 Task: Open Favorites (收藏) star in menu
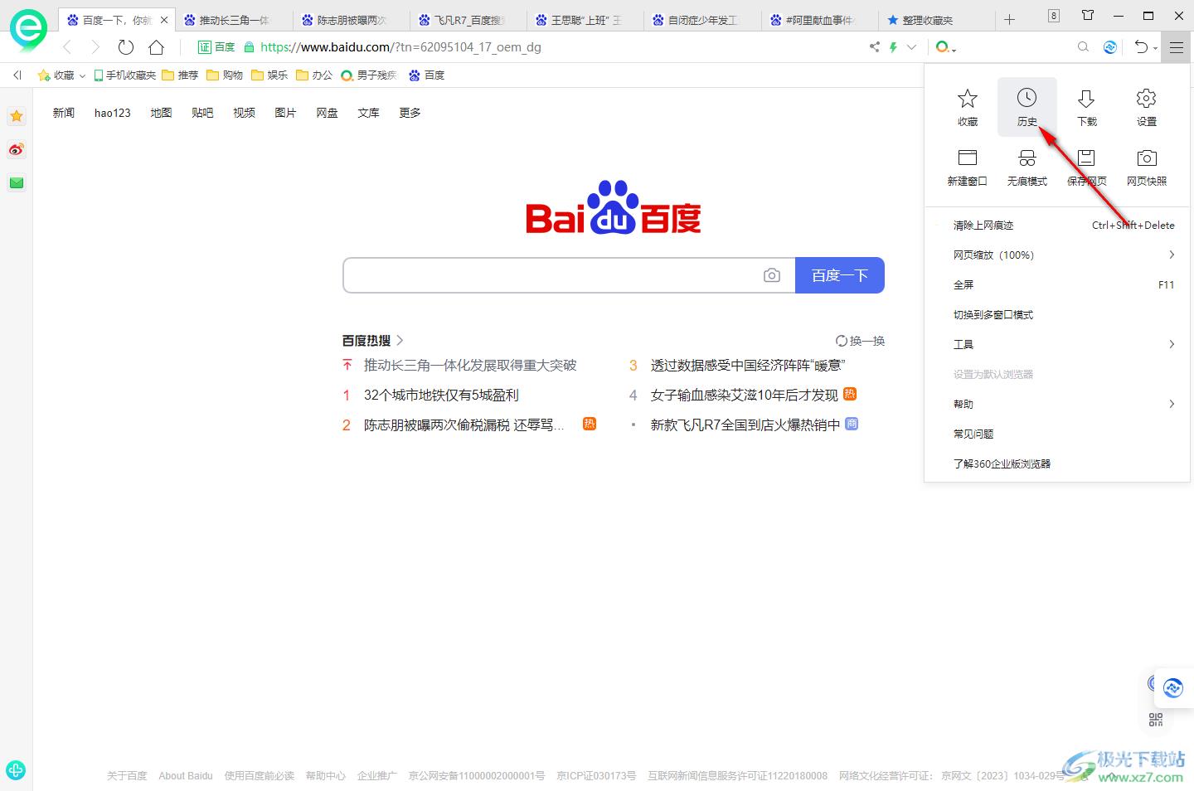point(967,107)
